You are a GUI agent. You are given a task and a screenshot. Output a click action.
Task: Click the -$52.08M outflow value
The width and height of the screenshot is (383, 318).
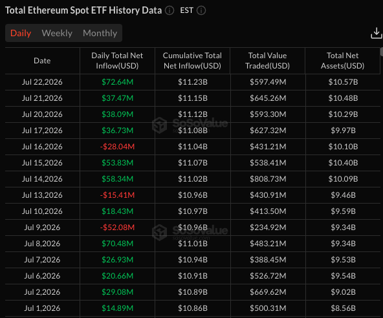coord(117,228)
